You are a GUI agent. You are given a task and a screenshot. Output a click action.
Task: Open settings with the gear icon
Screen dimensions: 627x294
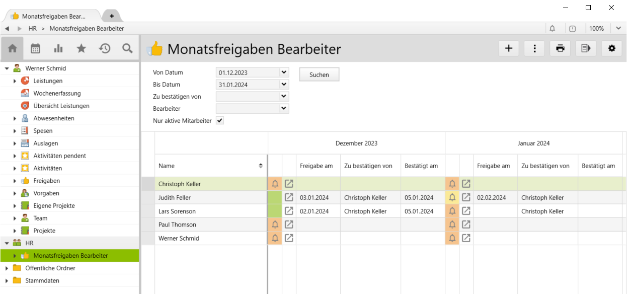(611, 49)
